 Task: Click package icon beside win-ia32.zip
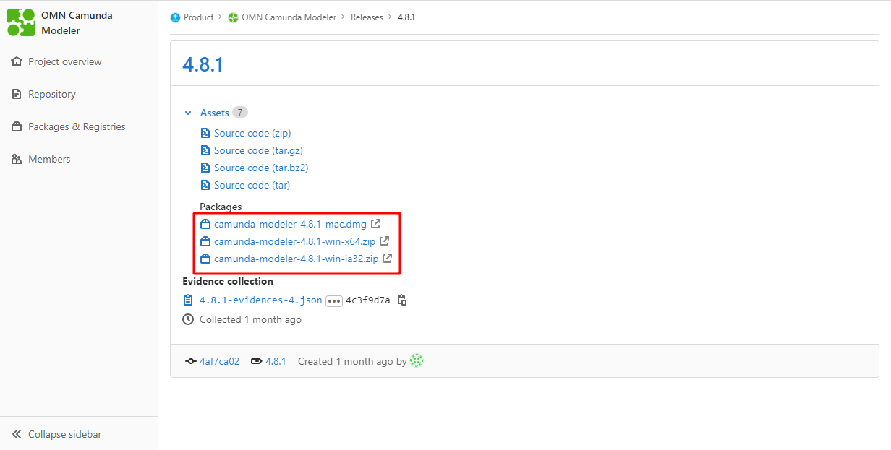[205, 259]
